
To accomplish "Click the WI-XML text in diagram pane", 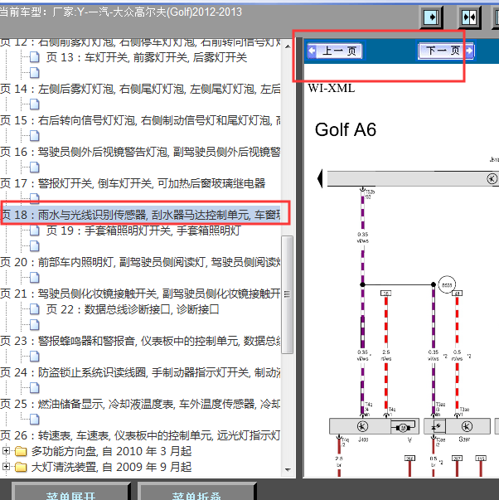I will click(x=332, y=89).
